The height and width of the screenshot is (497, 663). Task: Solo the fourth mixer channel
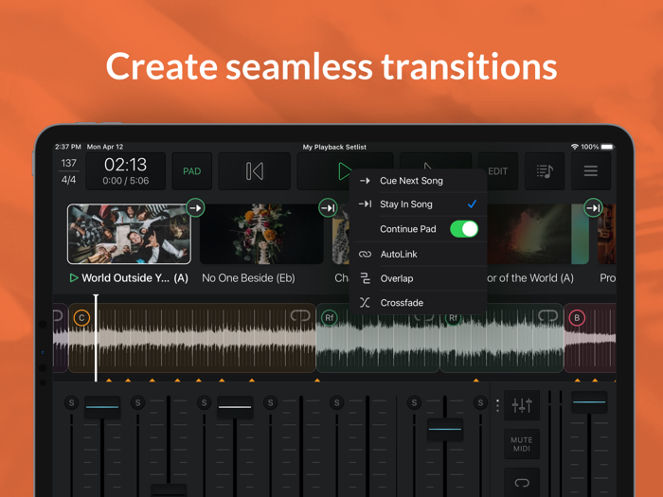coord(271,402)
